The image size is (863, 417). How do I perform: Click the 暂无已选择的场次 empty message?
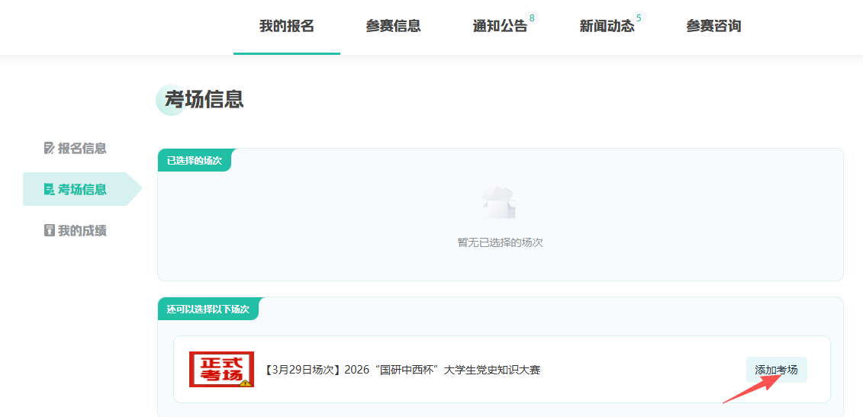[500, 242]
